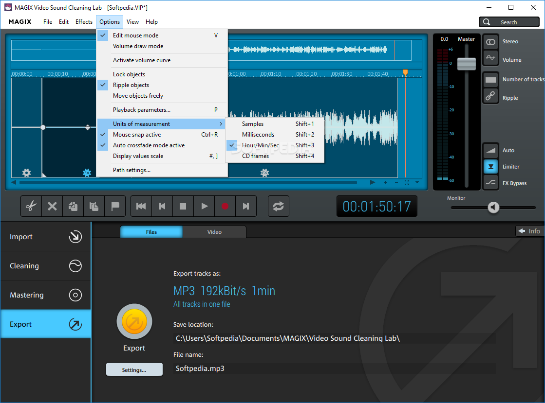This screenshot has width=545, height=403.
Task: Enable Lock objects option
Action: coord(162,74)
